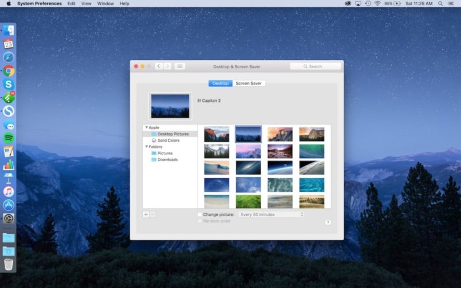This screenshot has height=288, width=461.
Task: Launch Spotify from the dock
Action: pyautogui.click(x=8, y=138)
